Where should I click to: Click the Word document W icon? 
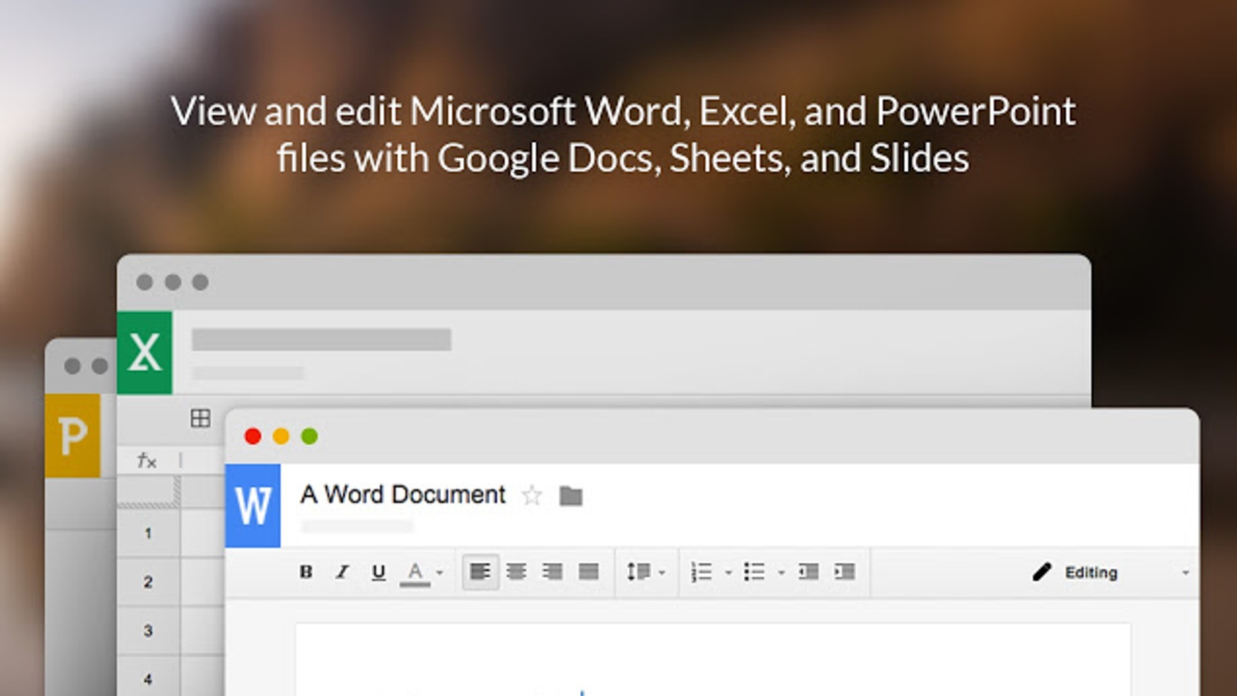coord(254,506)
